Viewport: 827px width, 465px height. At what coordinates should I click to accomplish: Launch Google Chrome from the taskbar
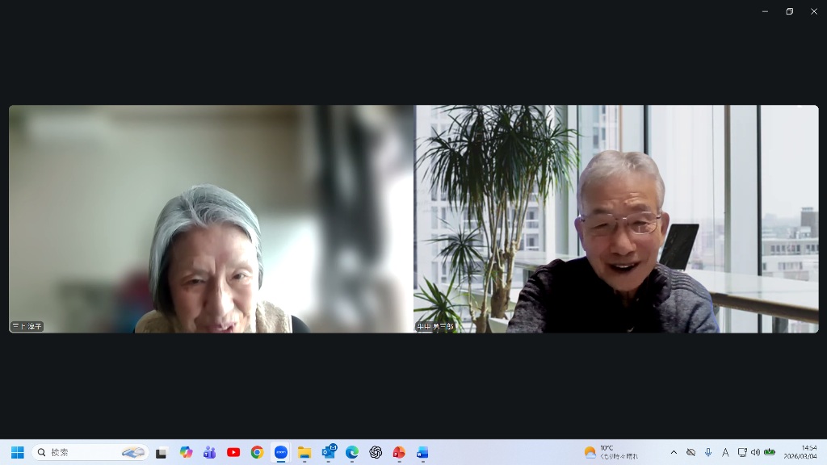coord(257,452)
